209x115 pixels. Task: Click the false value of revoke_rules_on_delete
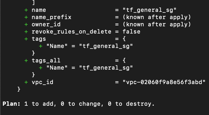(131, 32)
